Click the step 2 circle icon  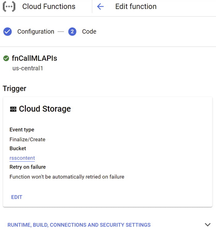click(x=72, y=32)
